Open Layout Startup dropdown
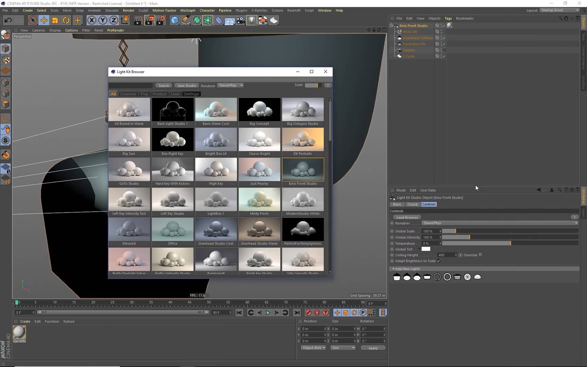Screen dimensions: 587x367 [x=560, y=10]
